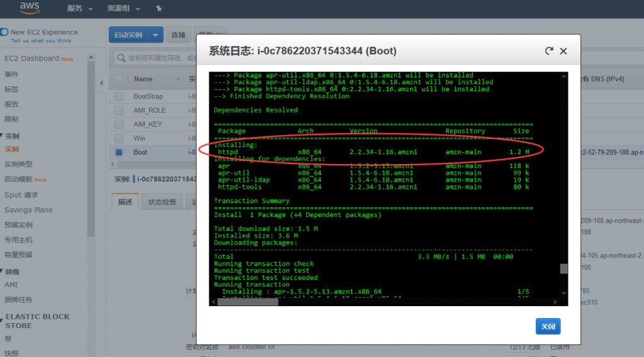Open 捆绑任务 in the sidebar
Image resolution: width=644 pixels, height=357 pixels.
pyautogui.click(x=18, y=300)
